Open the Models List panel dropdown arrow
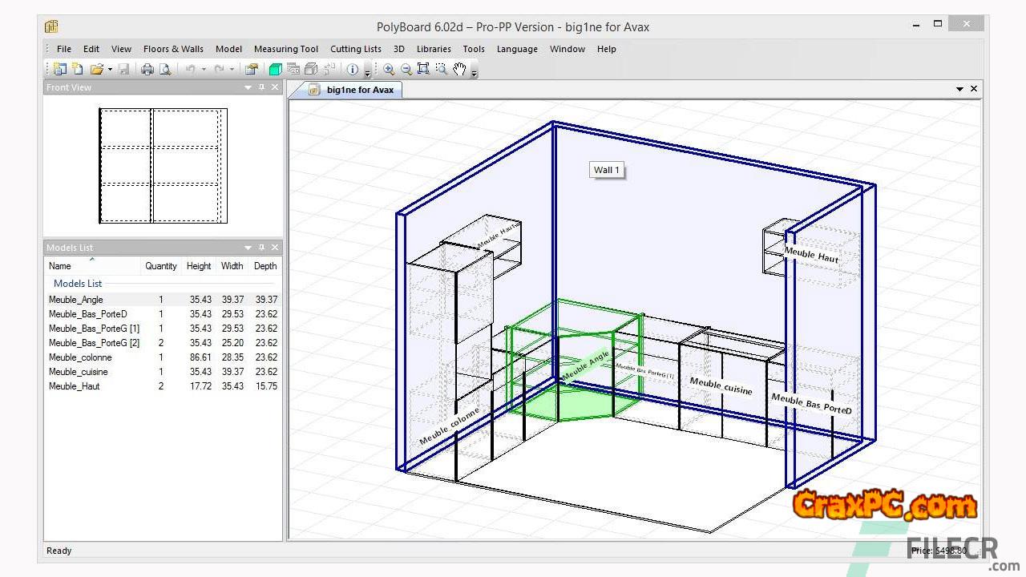Viewport: 1026px width, 577px height. (x=248, y=248)
